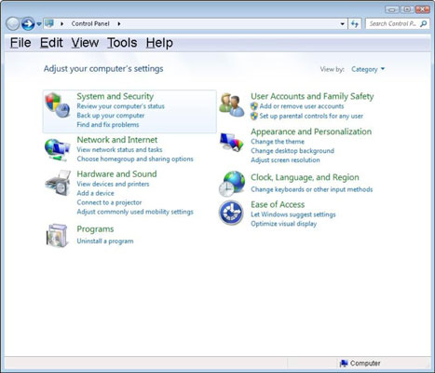Click Adjust commonly used mobility settings
The height and width of the screenshot is (373, 435).
(135, 212)
